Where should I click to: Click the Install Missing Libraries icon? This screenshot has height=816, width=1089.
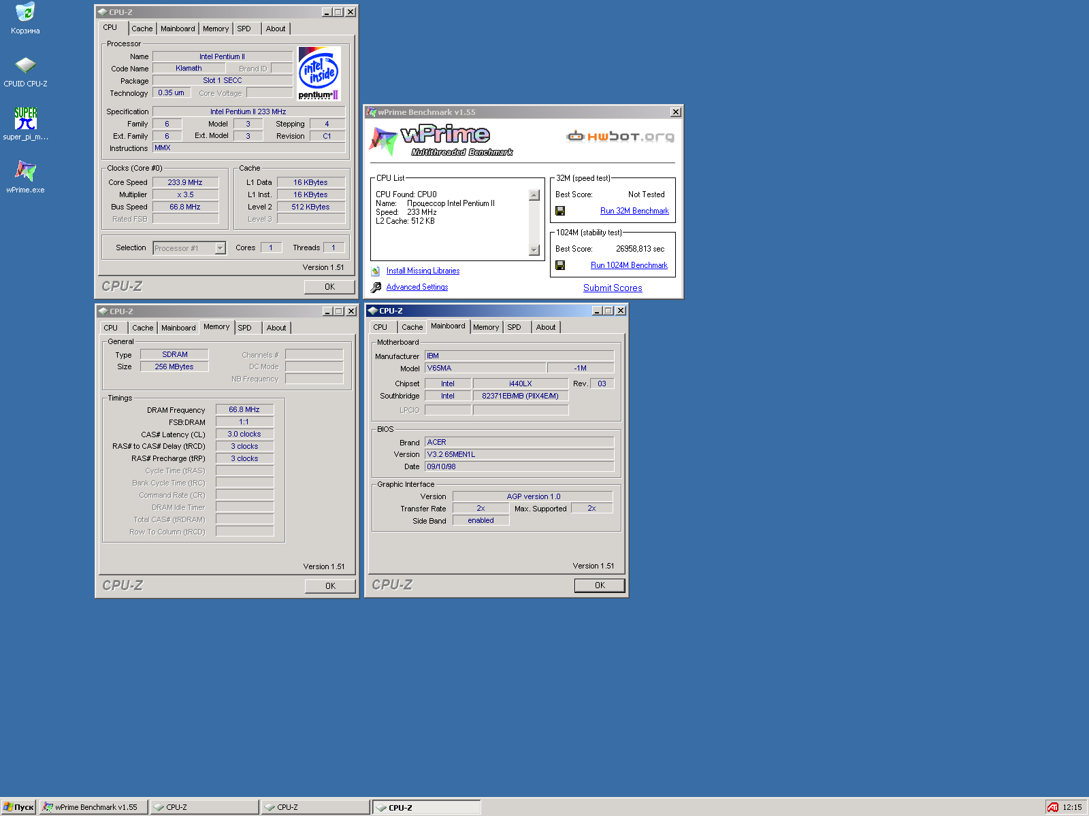(x=376, y=271)
